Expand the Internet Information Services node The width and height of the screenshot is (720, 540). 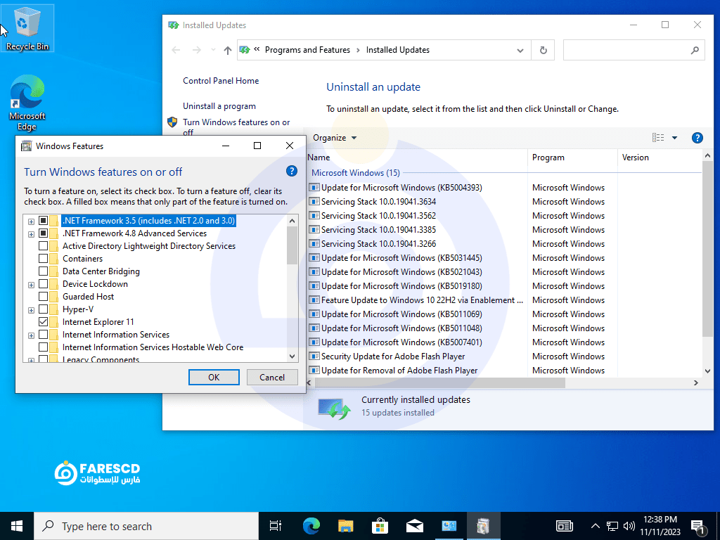pos(31,335)
